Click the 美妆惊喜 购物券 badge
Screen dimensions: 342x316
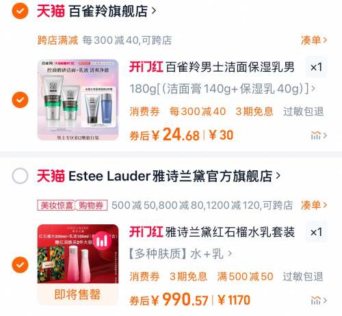tap(73, 205)
